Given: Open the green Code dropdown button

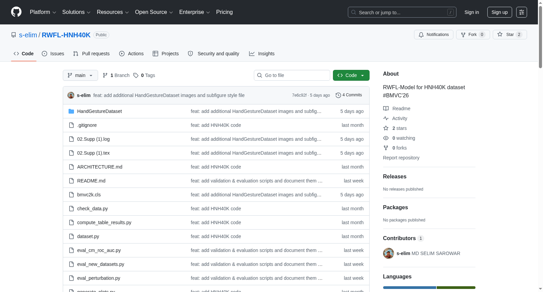Looking at the screenshot, I should point(351,75).
